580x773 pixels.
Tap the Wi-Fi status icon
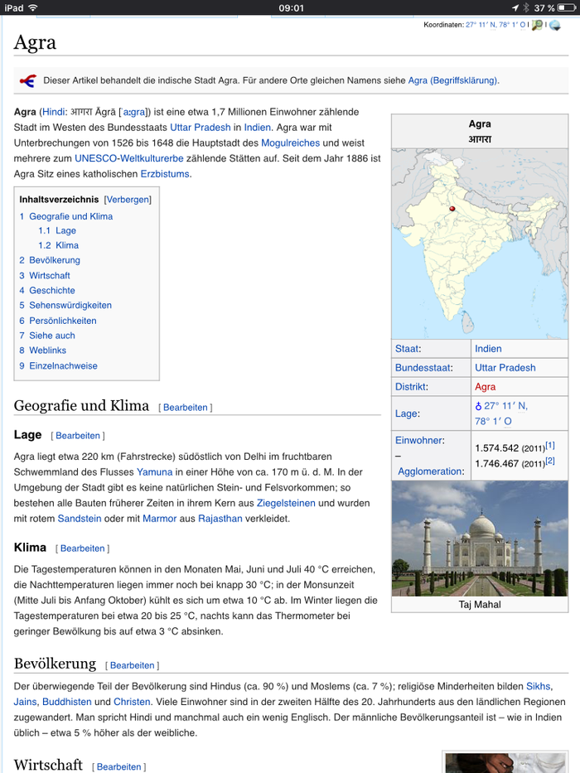33,8
